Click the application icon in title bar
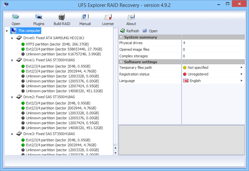Image resolution: width=249 pixels, height=171 pixels. pos(6,5)
